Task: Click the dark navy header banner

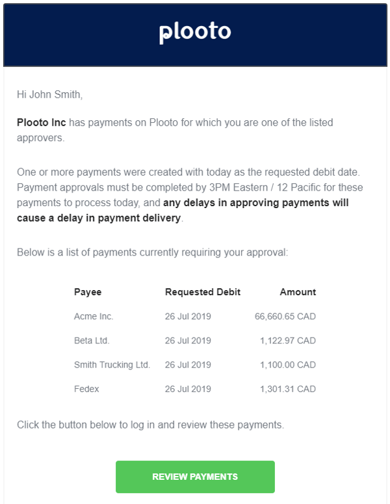Action: tap(195, 34)
